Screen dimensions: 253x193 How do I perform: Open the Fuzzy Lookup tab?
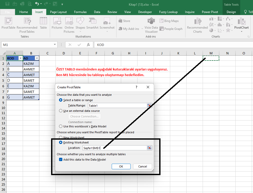(x=168, y=12)
